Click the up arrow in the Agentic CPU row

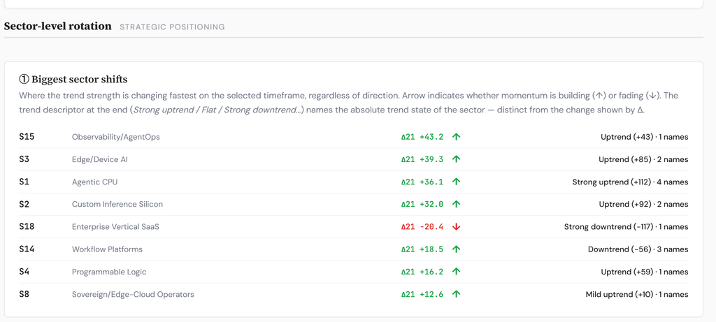tap(456, 182)
